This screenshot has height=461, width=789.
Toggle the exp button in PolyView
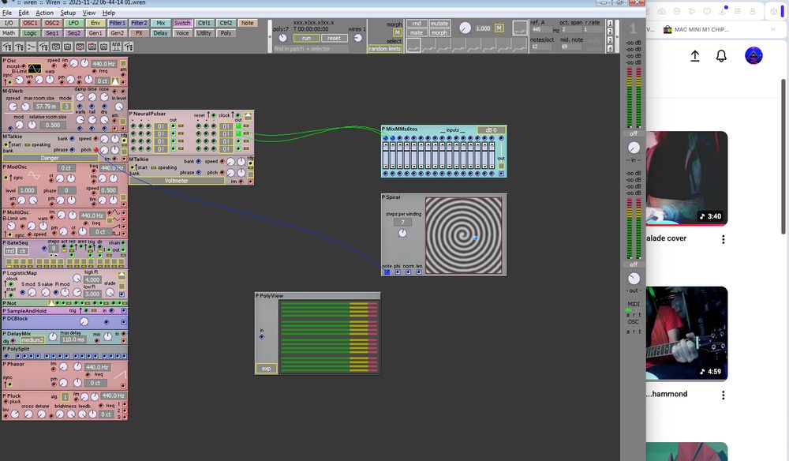click(x=266, y=368)
